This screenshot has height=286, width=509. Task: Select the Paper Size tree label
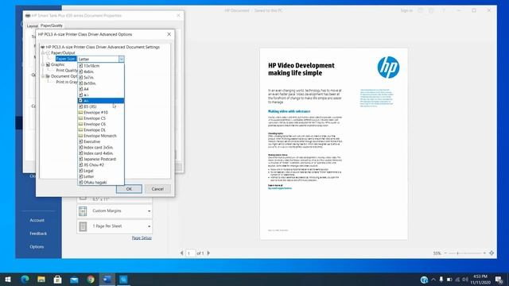(66, 59)
